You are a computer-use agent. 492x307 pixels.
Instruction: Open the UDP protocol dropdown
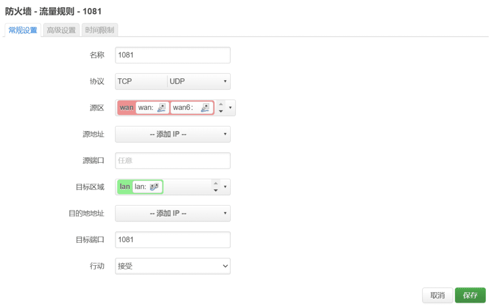pos(198,81)
